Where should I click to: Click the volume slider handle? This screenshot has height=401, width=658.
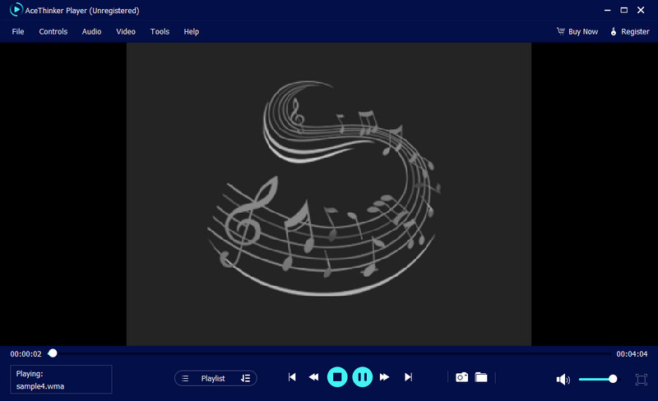point(613,379)
